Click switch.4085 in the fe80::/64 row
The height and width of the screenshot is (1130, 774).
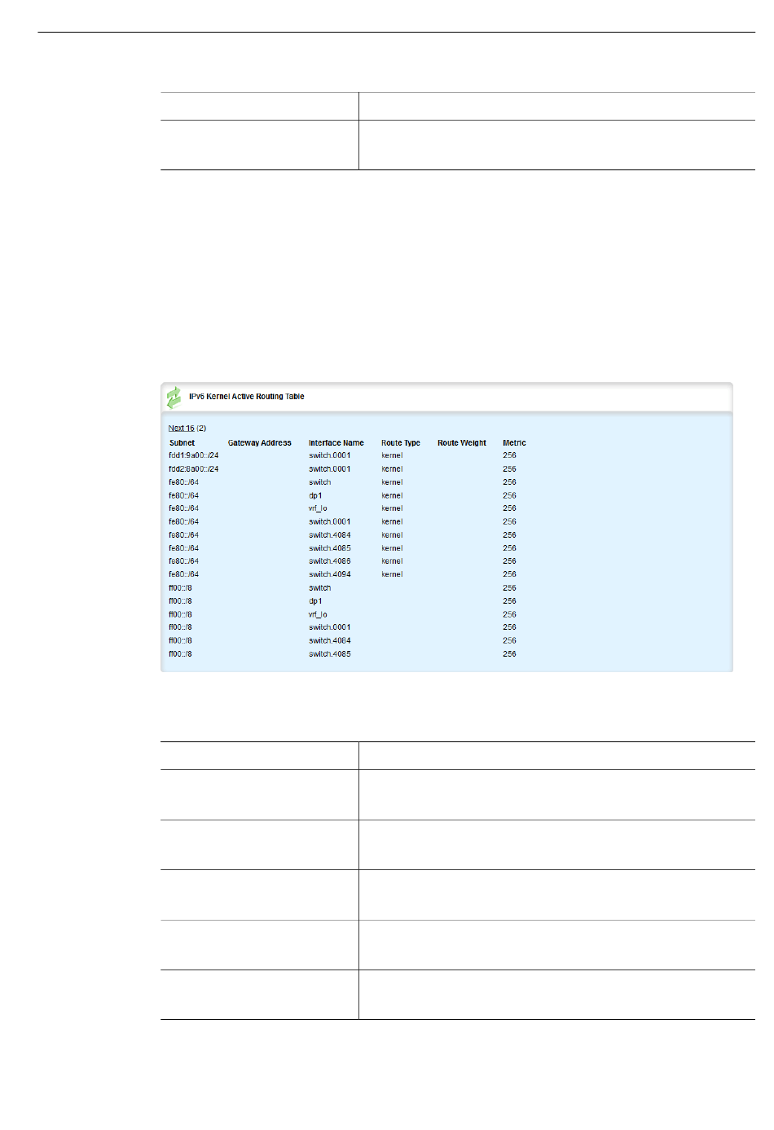(x=329, y=548)
